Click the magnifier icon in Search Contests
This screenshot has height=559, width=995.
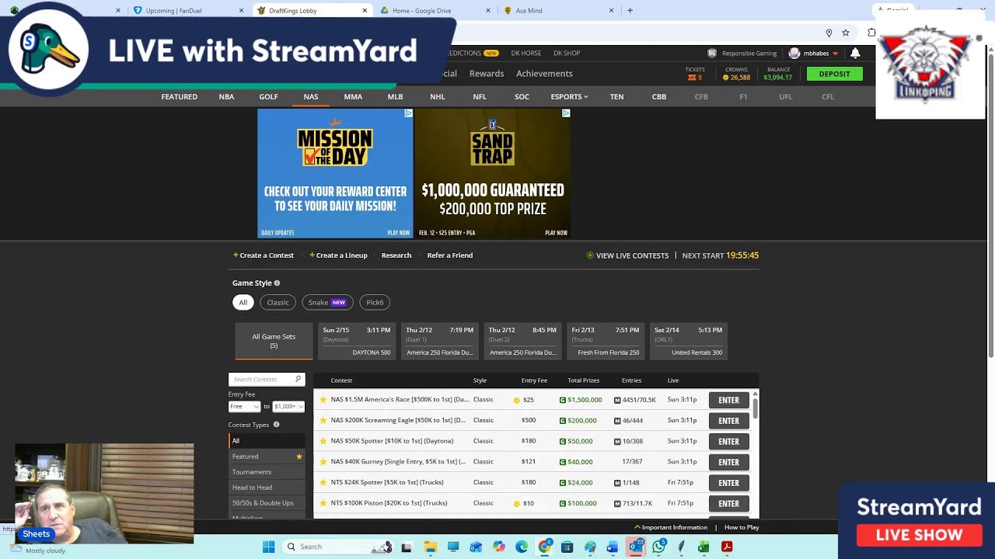tap(298, 379)
